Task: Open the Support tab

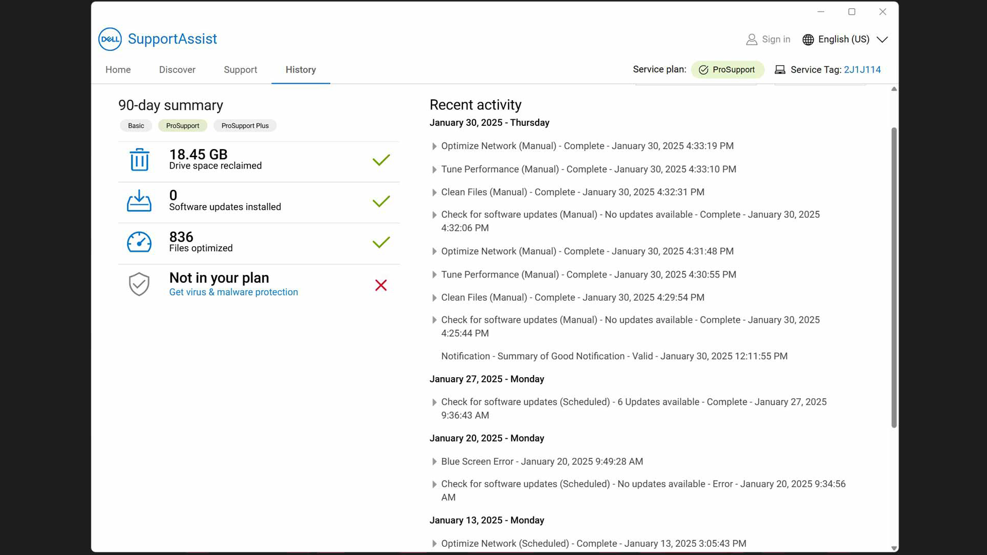Action: (240, 70)
